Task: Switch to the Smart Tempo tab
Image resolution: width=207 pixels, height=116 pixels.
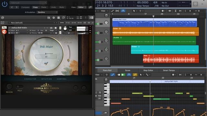Action: pyautogui.click(x=169, y=70)
